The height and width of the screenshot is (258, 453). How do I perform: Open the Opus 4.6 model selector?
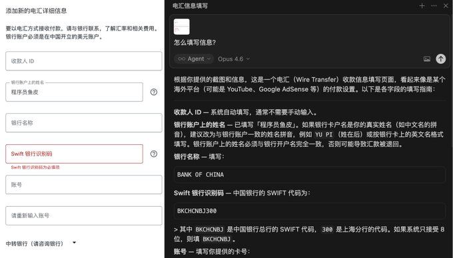coord(234,59)
